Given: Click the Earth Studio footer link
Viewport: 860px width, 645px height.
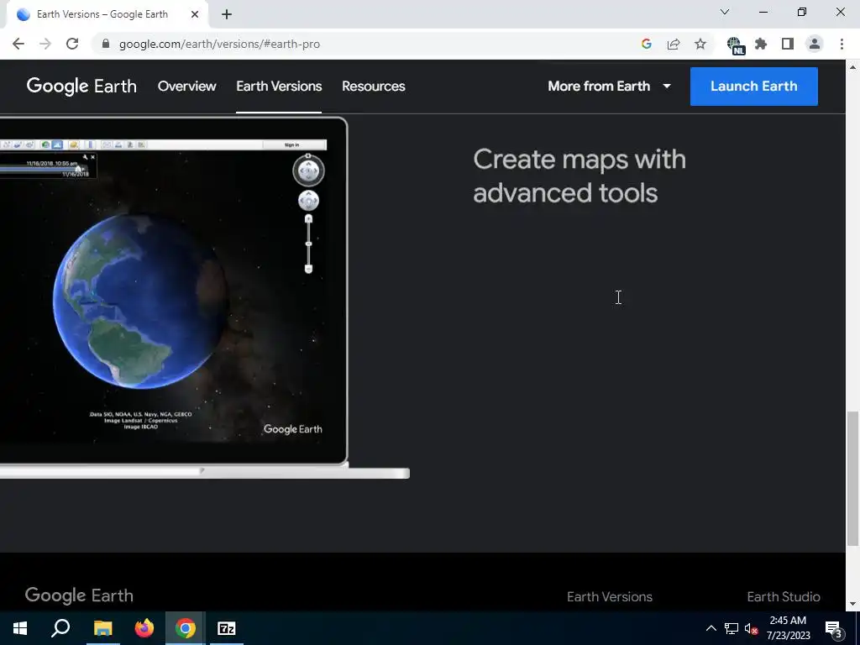Looking at the screenshot, I should [x=784, y=597].
